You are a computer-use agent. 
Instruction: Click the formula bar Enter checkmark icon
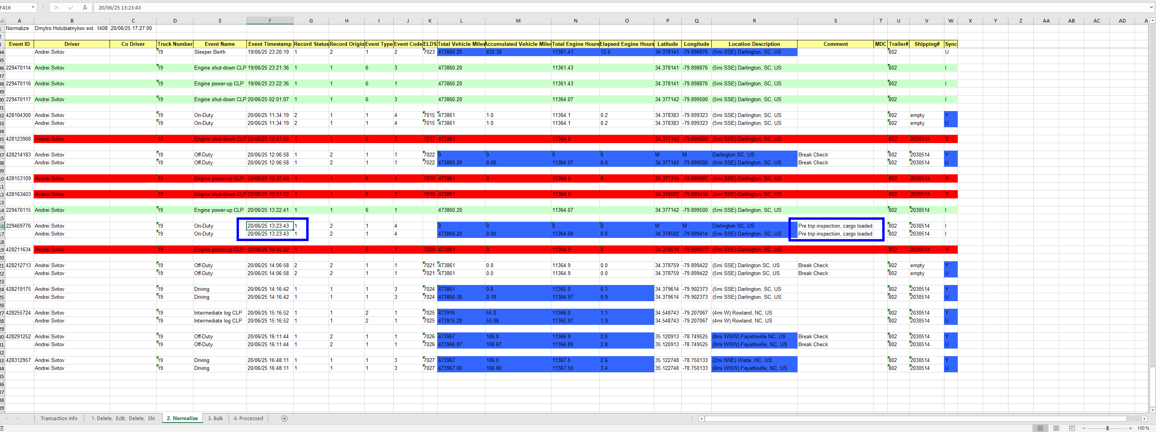coord(70,8)
